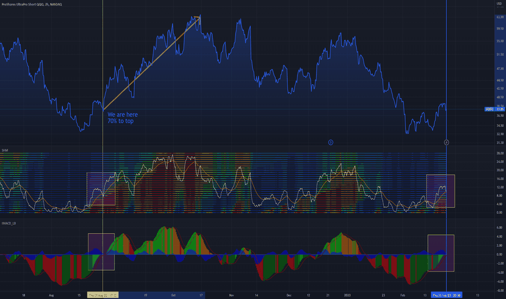Click the -8.00 value on IMACD_LB scale
This screenshot has height=299, width=506.
point(499,291)
